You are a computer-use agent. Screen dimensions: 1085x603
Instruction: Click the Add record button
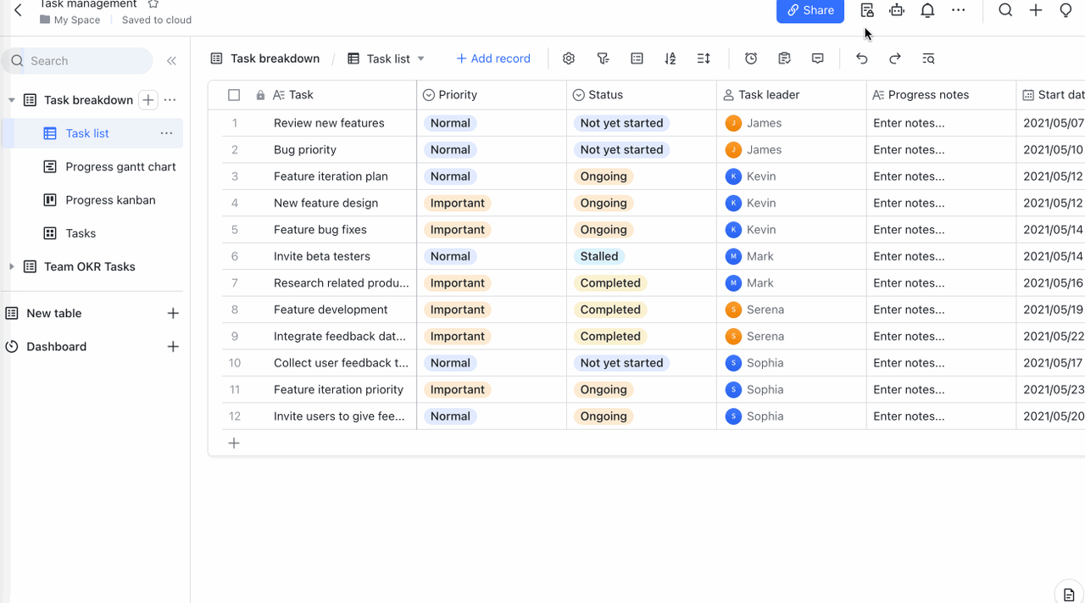point(493,59)
